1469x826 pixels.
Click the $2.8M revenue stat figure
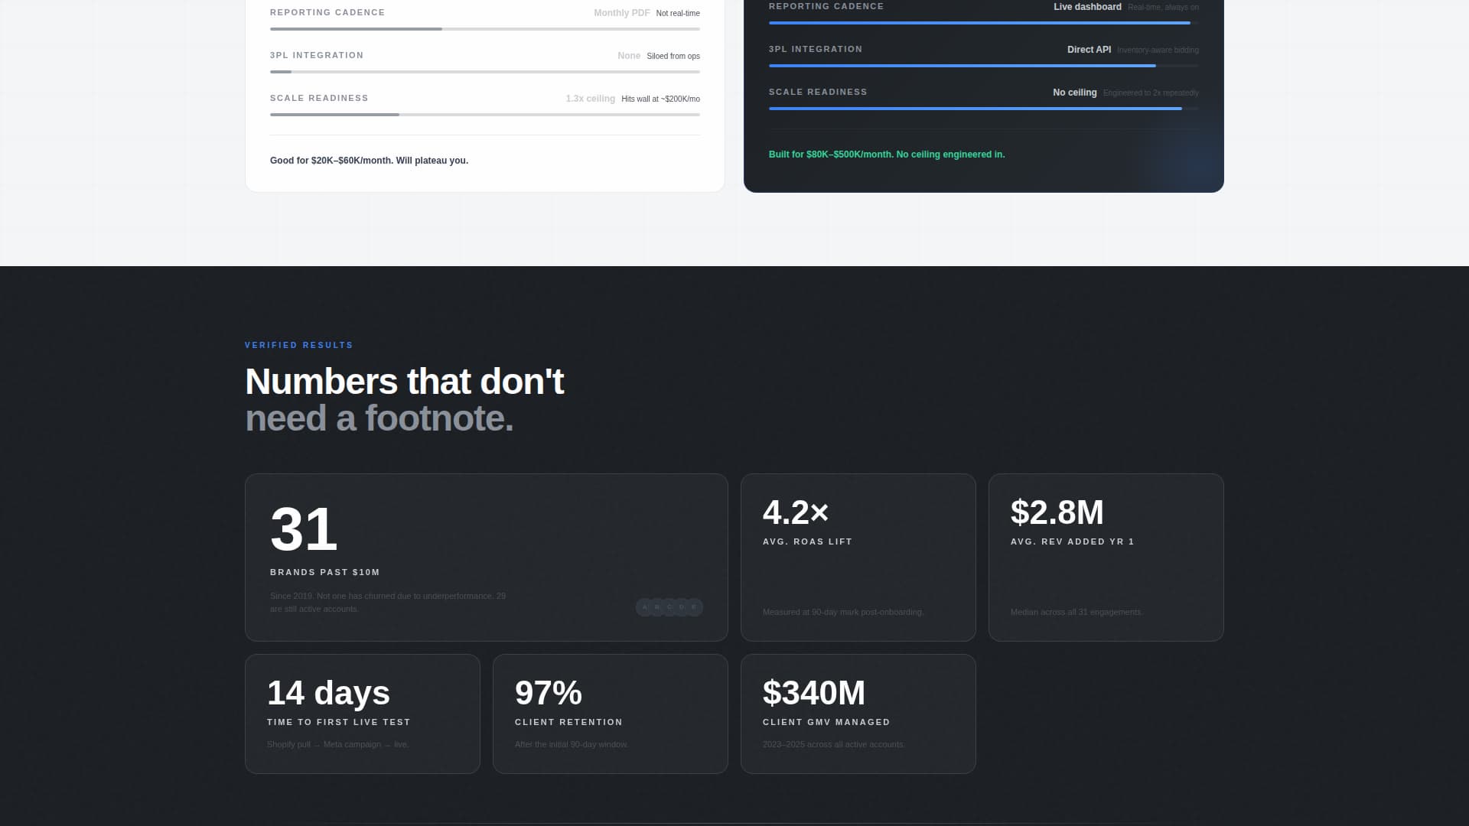[1057, 513]
